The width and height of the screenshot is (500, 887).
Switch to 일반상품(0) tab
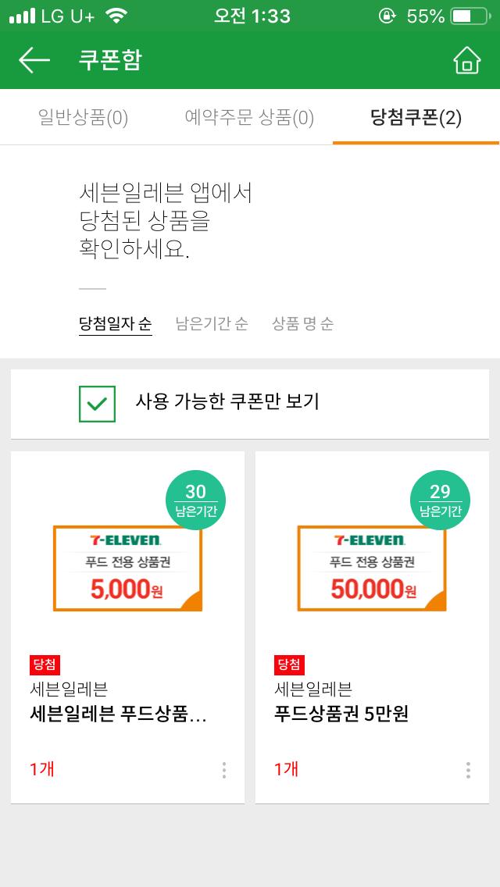click(x=83, y=118)
